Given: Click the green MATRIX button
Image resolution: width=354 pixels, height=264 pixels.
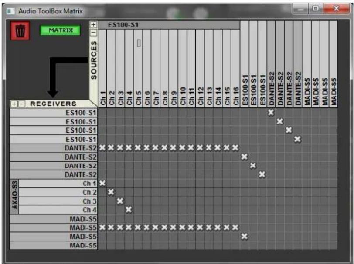Looking at the screenshot, I should pos(60,30).
